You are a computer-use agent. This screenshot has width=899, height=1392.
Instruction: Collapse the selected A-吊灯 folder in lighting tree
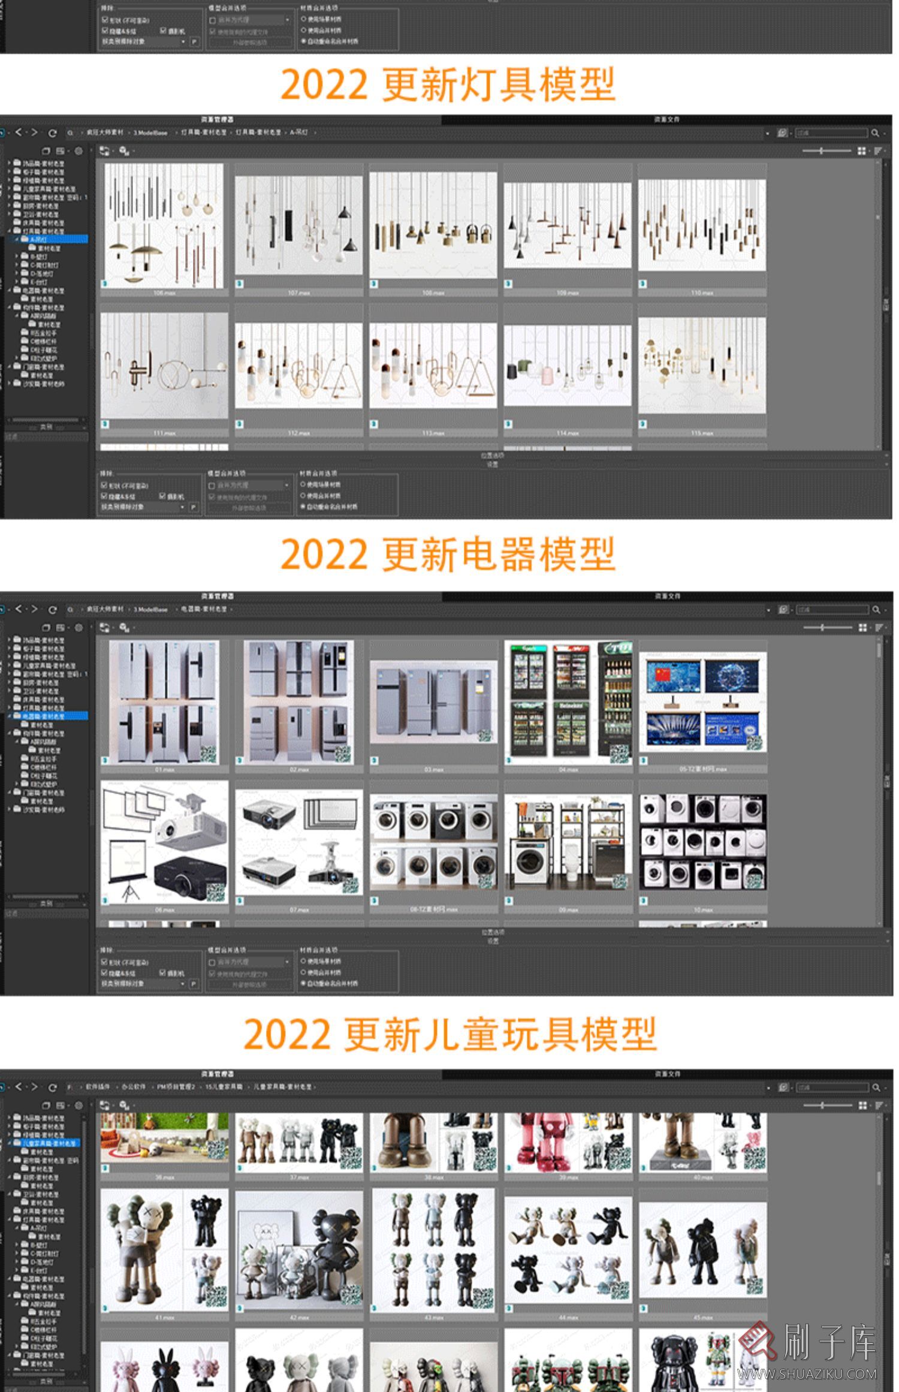(x=17, y=239)
